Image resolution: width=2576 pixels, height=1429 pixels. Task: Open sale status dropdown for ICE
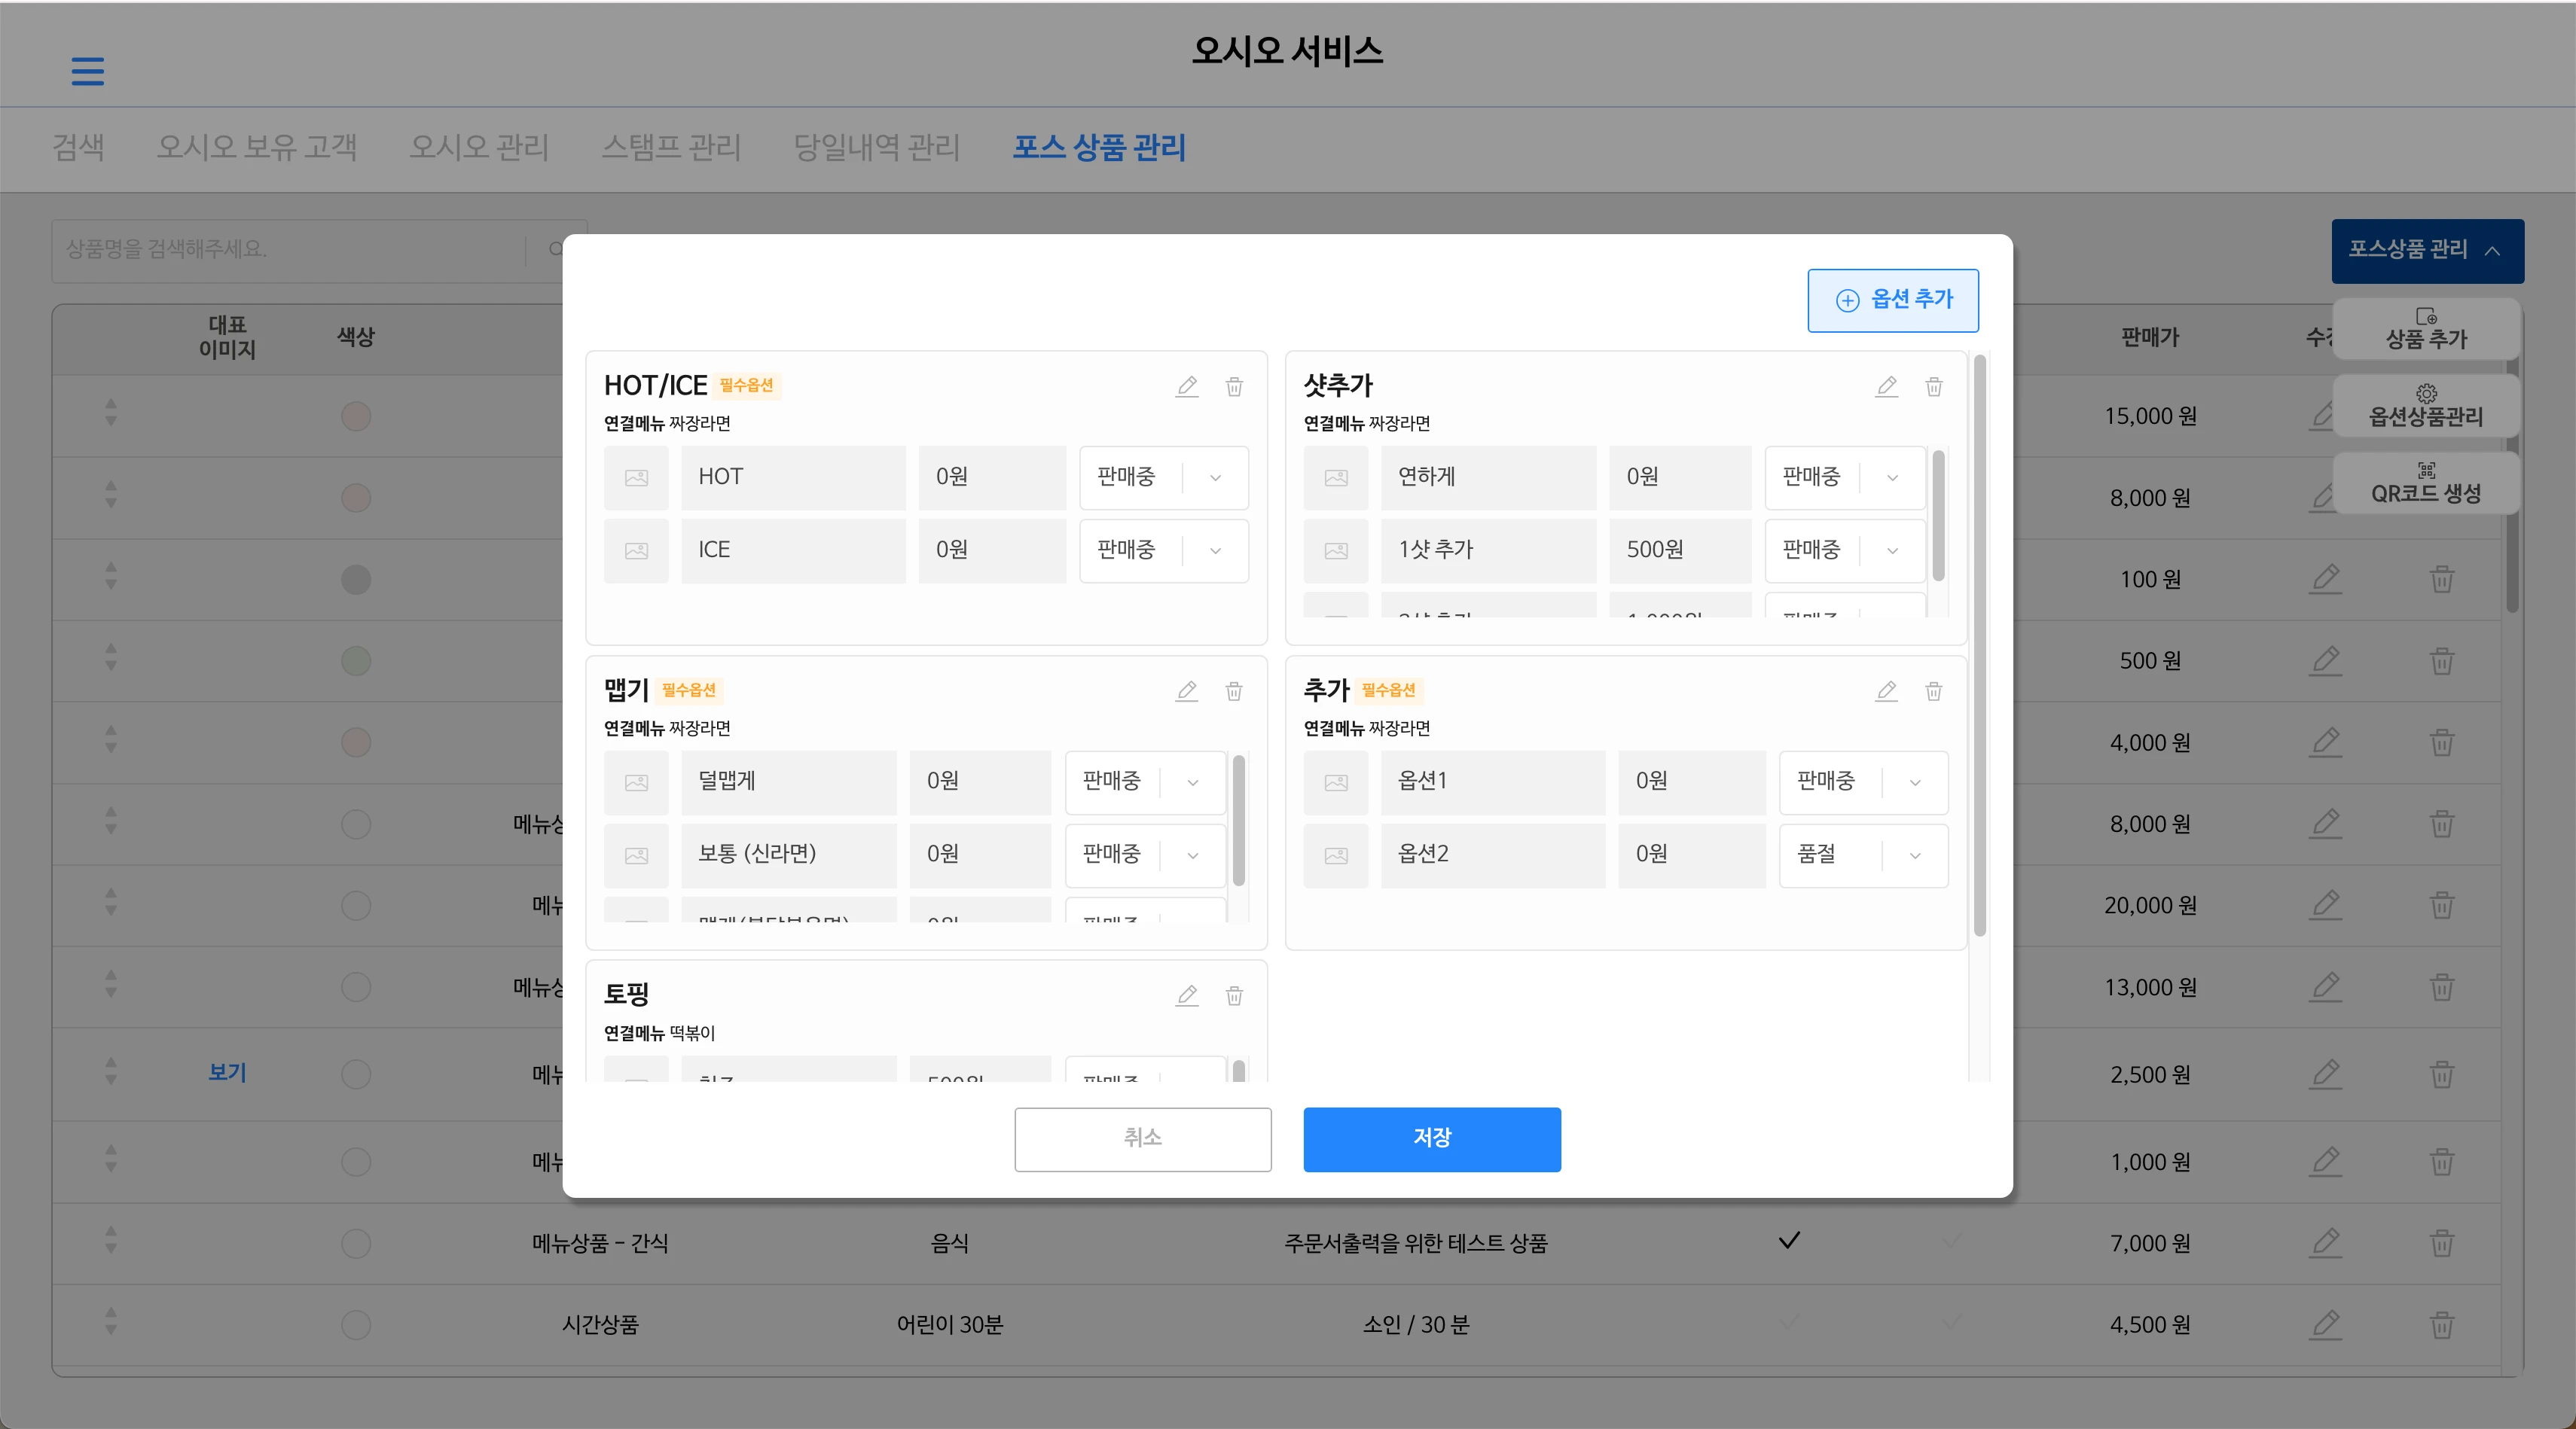coord(1164,550)
